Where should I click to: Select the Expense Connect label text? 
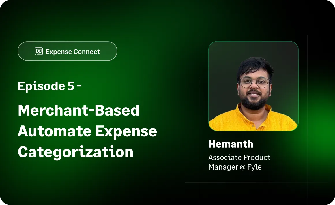73,52
